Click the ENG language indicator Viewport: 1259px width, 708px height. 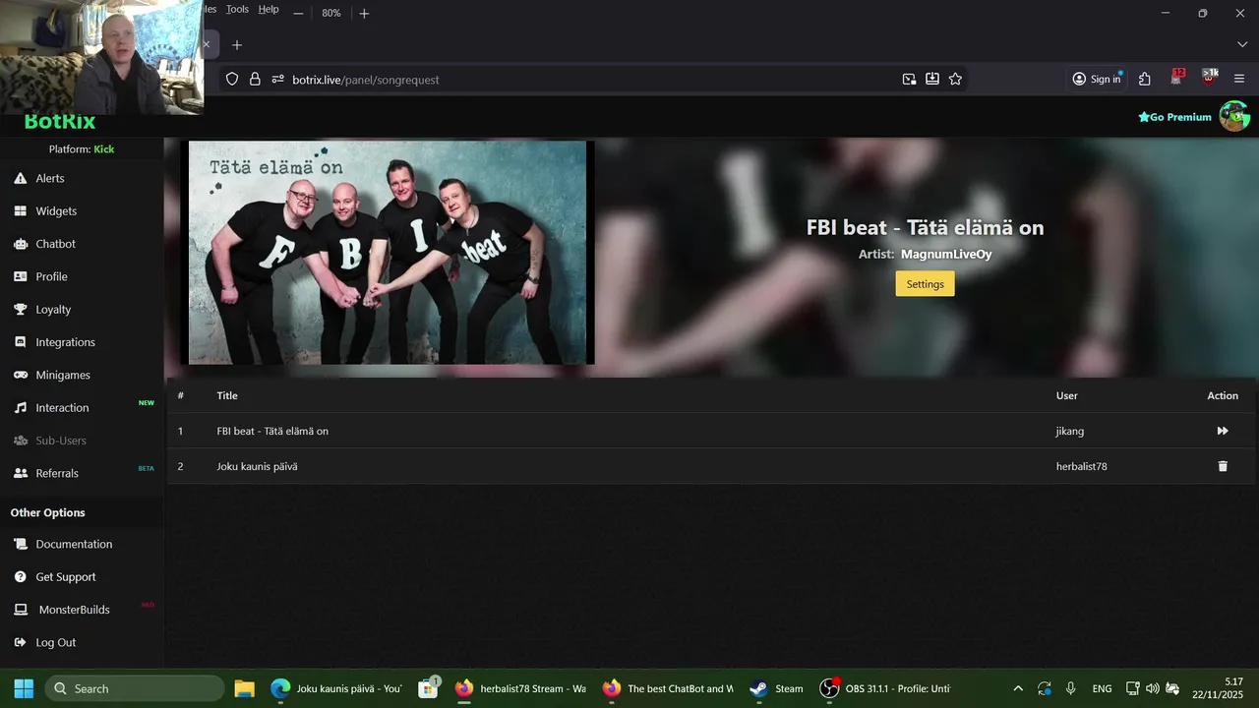1103,688
